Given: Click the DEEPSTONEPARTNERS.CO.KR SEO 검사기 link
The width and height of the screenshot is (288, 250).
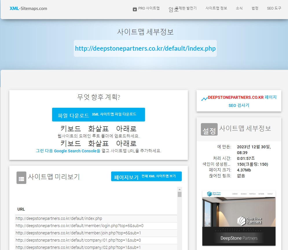Looking at the screenshot, I should click(x=239, y=101).
